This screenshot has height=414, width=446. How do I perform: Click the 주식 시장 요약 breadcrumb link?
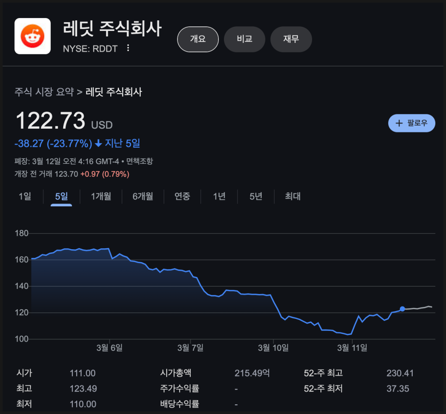[44, 92]
